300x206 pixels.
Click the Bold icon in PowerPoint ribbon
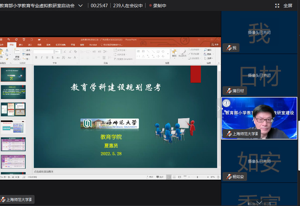pyautogui.click(x=35, y=58)
